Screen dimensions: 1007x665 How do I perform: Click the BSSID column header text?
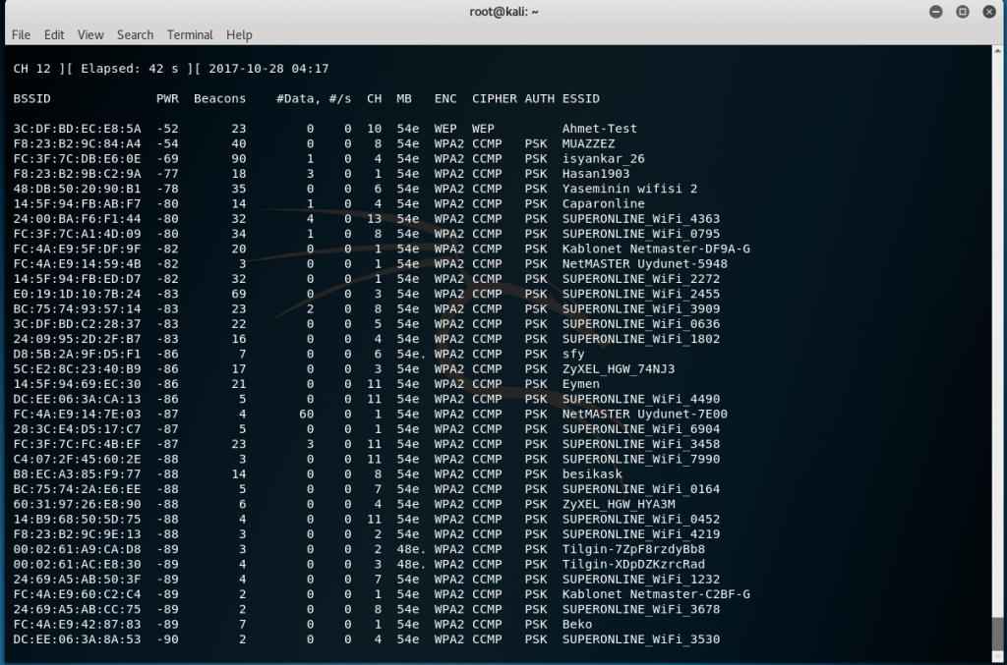point(31,99)
